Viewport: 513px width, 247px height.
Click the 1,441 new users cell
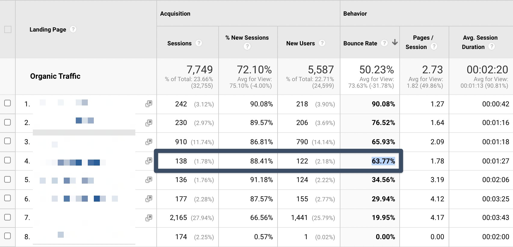point(300,218)
